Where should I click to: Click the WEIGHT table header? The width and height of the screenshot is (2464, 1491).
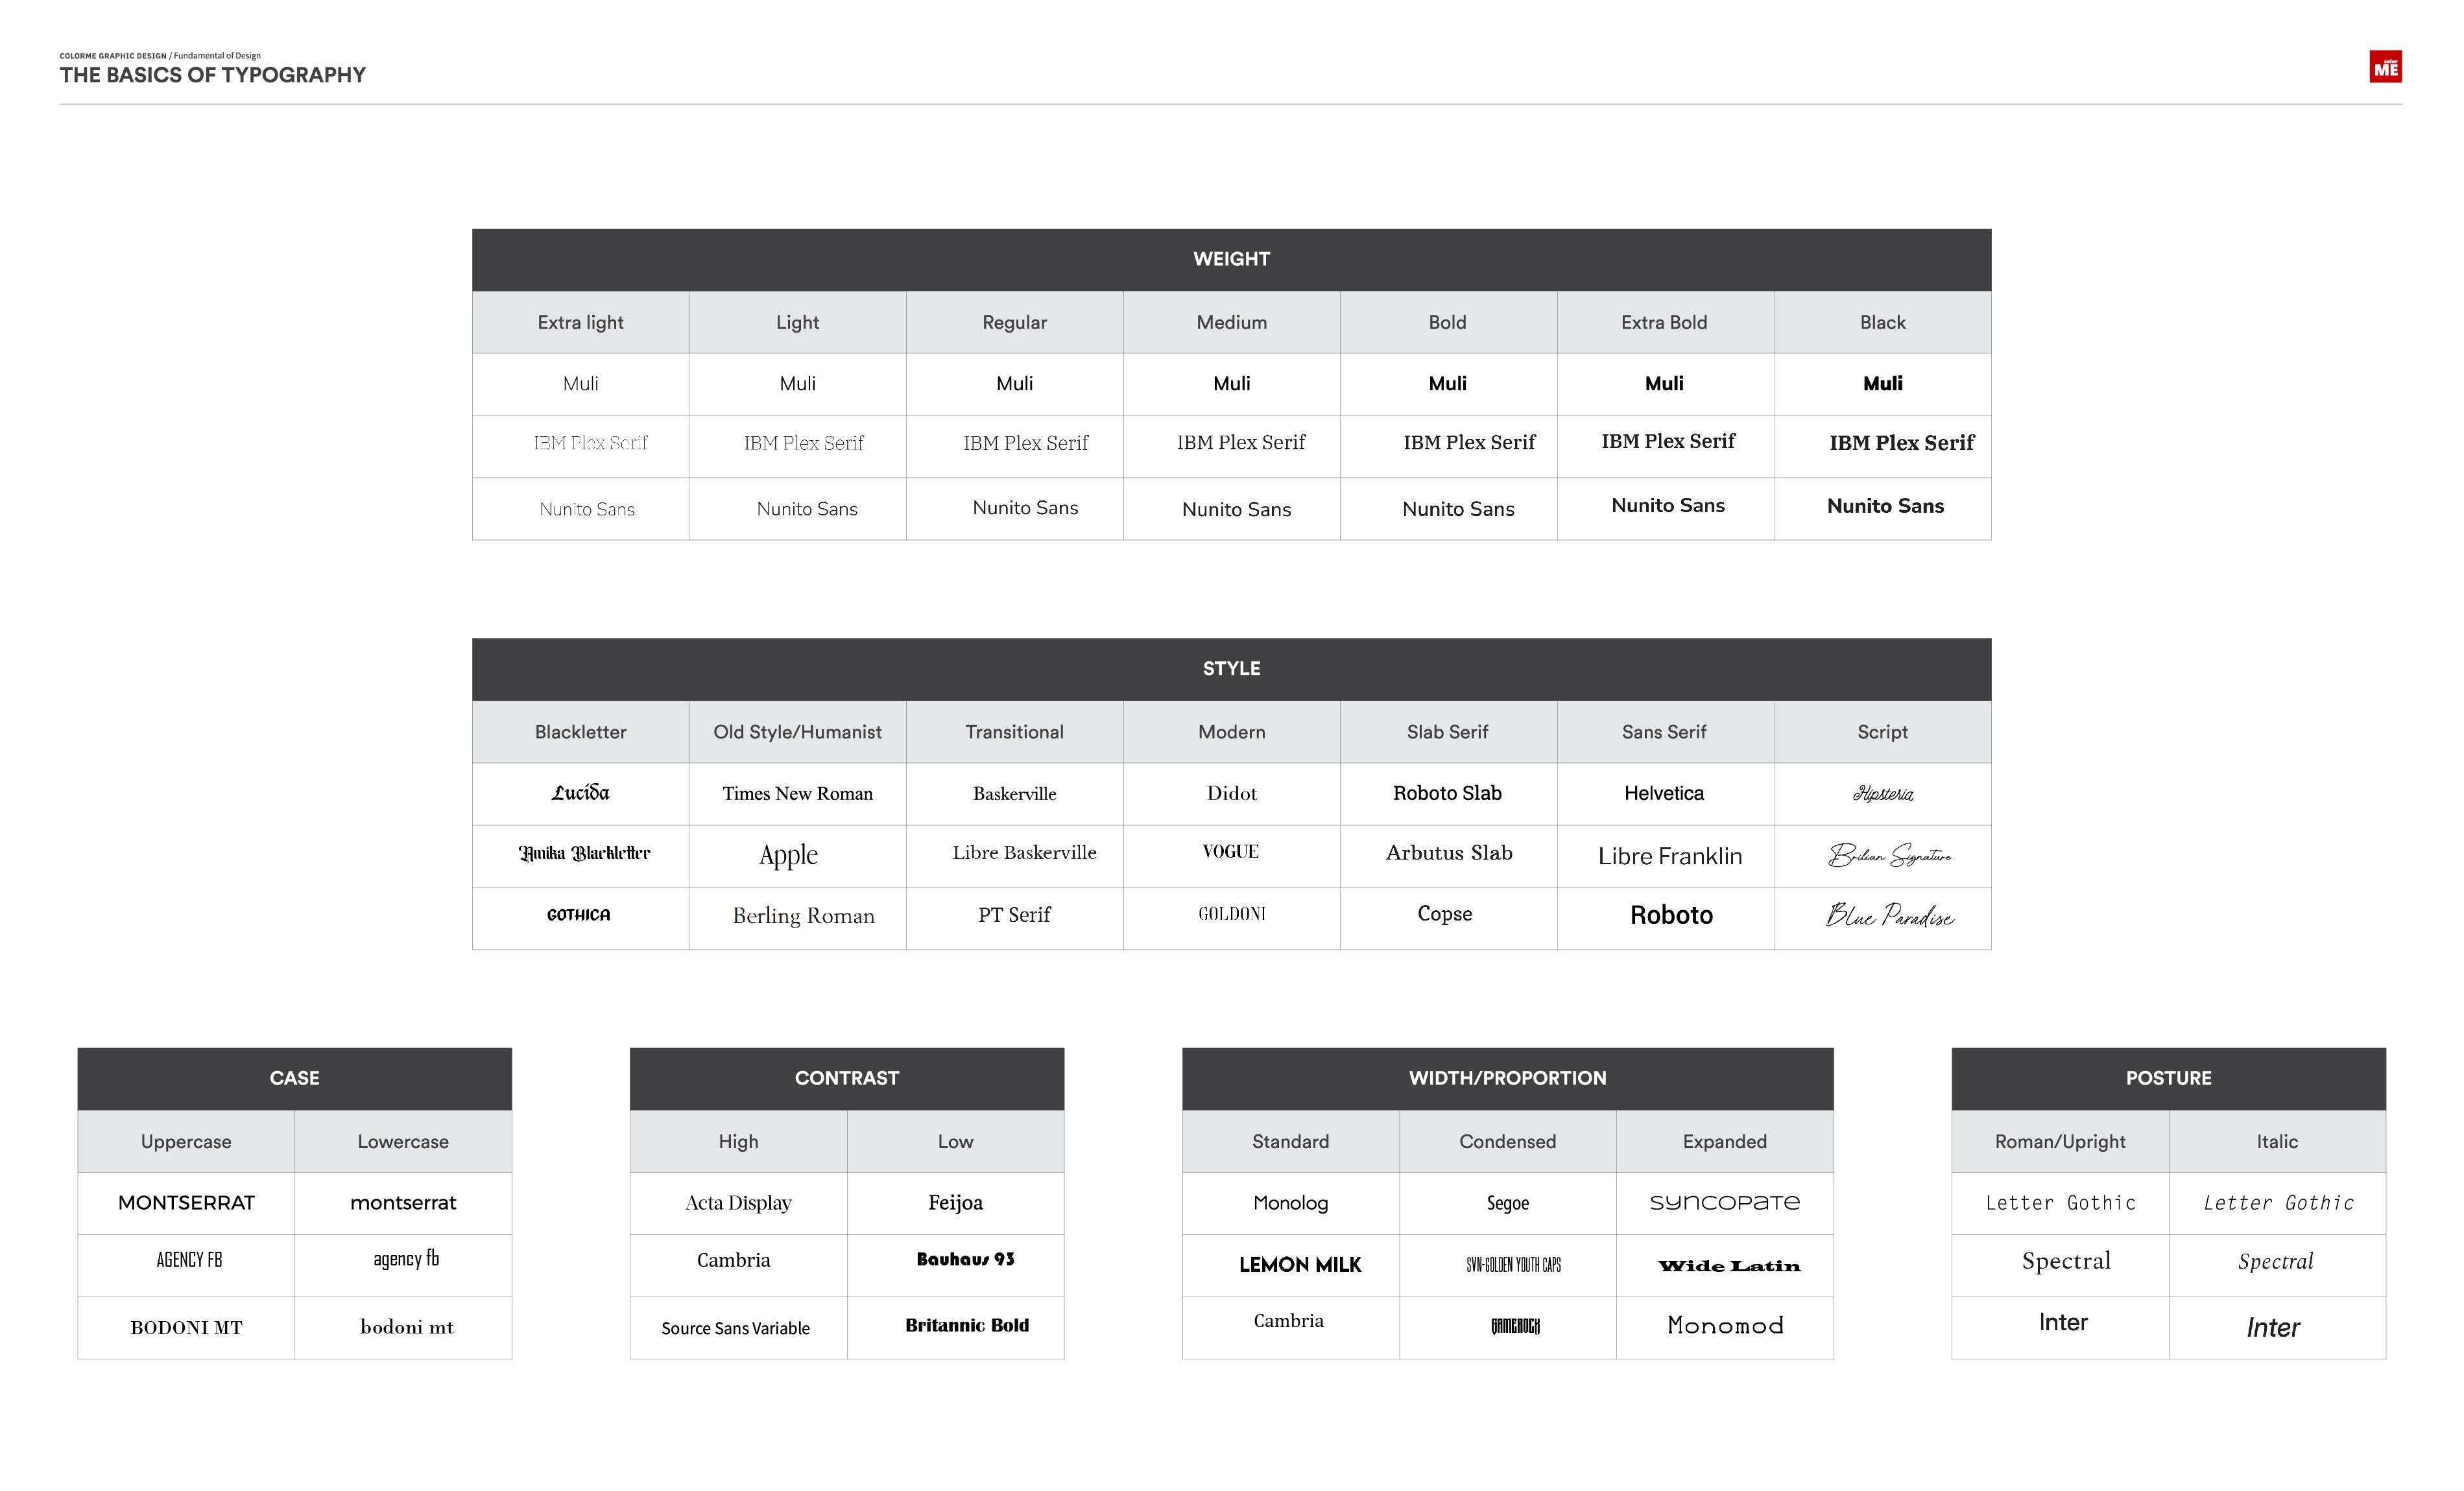pos(1231,260)
